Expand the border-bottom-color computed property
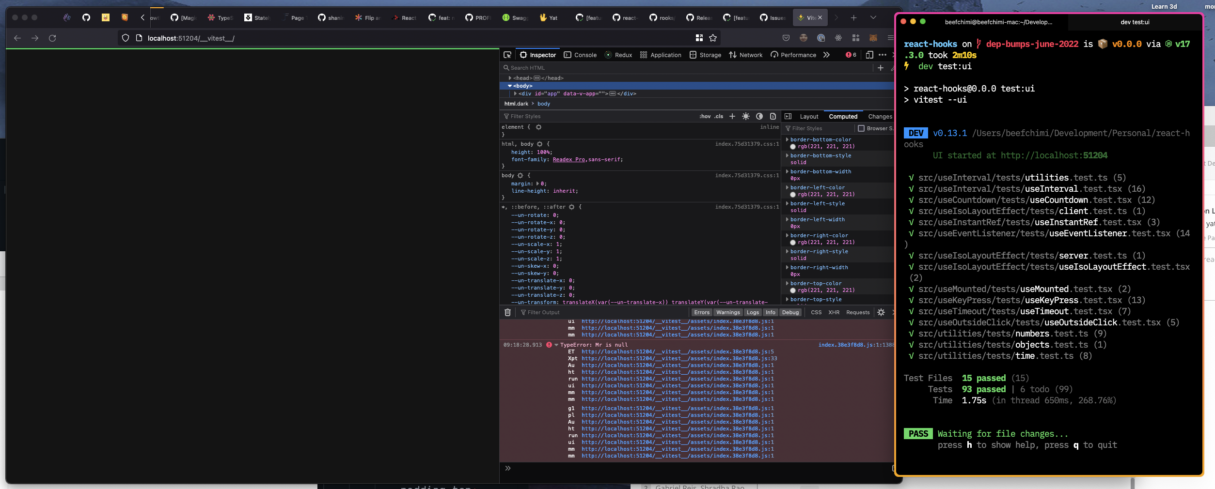Image resolution: width=1215 pixels, height=489 pixels. click(x=787, y=140)
